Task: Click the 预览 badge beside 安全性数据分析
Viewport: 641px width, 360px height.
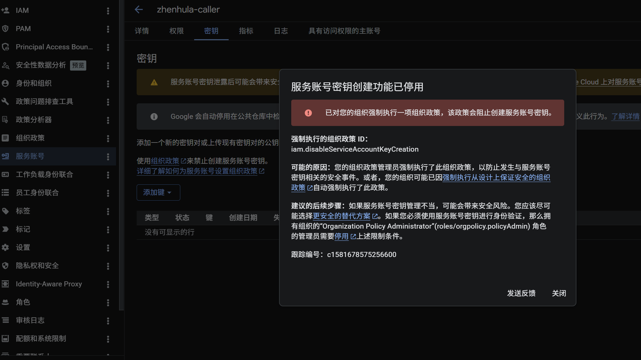Action: tap(78, 66)
